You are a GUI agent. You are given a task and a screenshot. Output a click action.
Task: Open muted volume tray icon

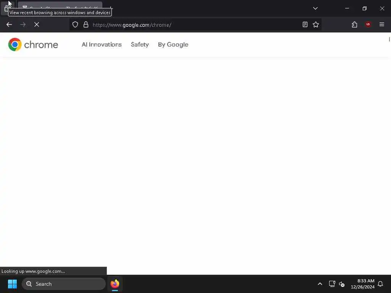pyautogui.click(x=342, y=284)
